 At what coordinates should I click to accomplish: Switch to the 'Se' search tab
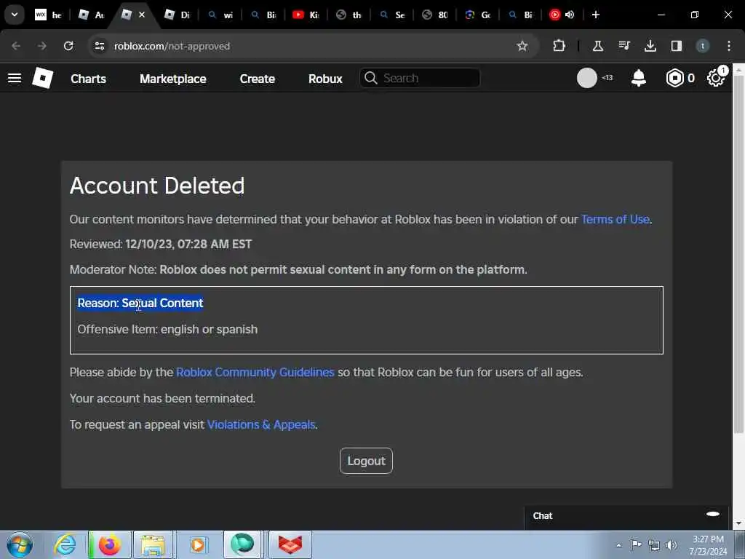[x=392, y=15]
